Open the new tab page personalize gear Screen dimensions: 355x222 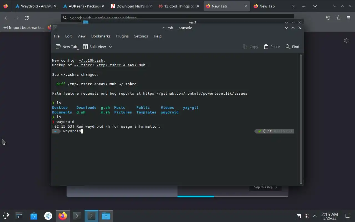tap(346, 41)
